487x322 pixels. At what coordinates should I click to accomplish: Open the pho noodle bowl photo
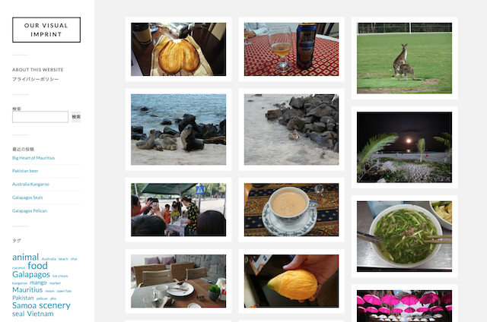(404, 236)
